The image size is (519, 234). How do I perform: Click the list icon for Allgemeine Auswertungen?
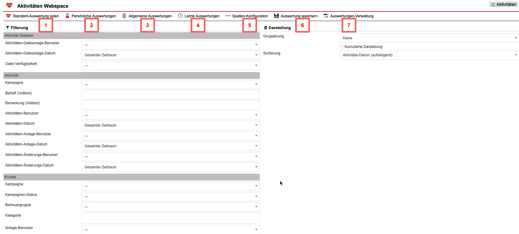[124, 16]
